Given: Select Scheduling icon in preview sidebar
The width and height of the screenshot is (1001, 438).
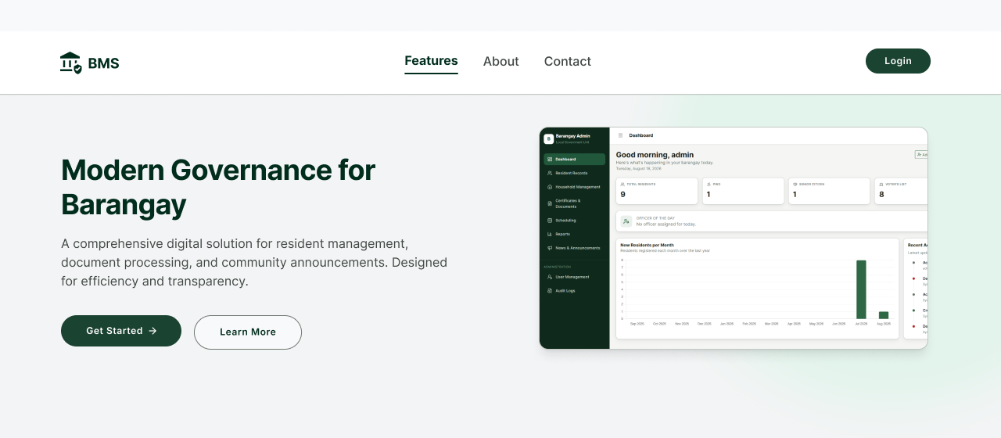Looking at the screenshot, I should click(x=550, y=221).
